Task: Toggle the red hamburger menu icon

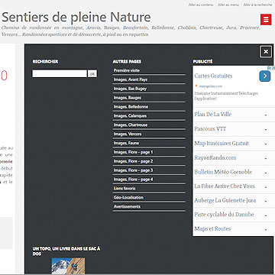Action: click(x=266, y=20)
